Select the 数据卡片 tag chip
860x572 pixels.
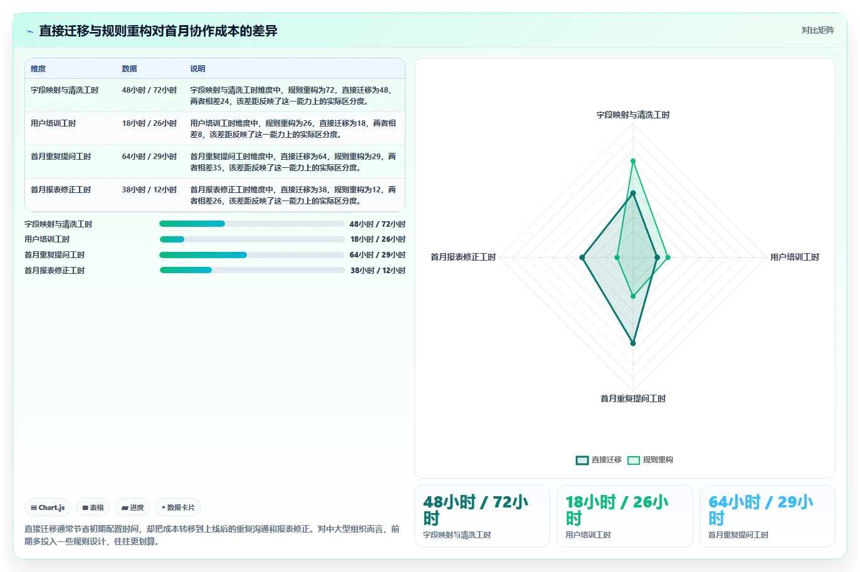point(178,507)
